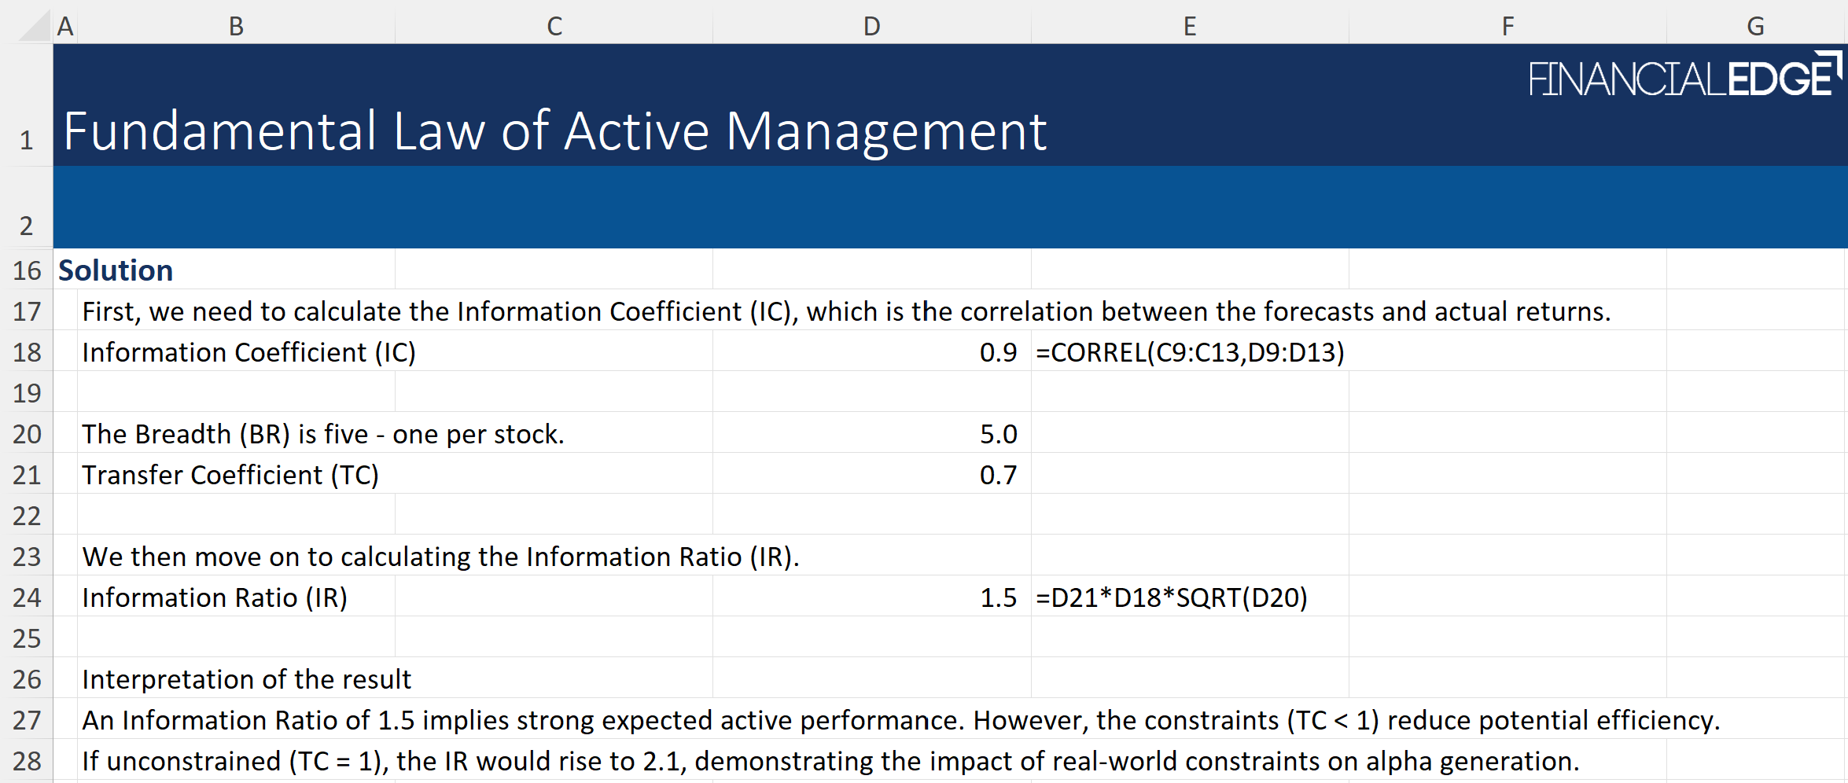The image size is (1848, 783).
Task: Click the Breadth value 5.0 cell
Action: 871,434
